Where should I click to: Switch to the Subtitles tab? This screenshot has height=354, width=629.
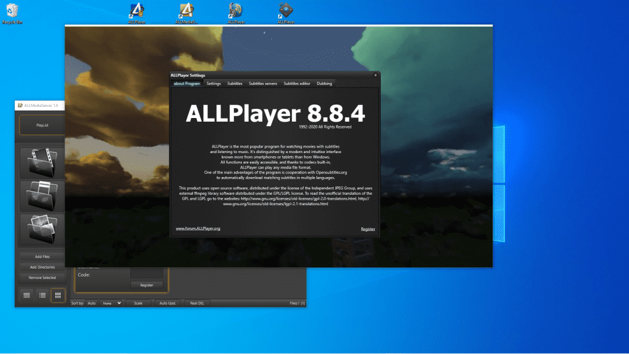coord(235,84)
